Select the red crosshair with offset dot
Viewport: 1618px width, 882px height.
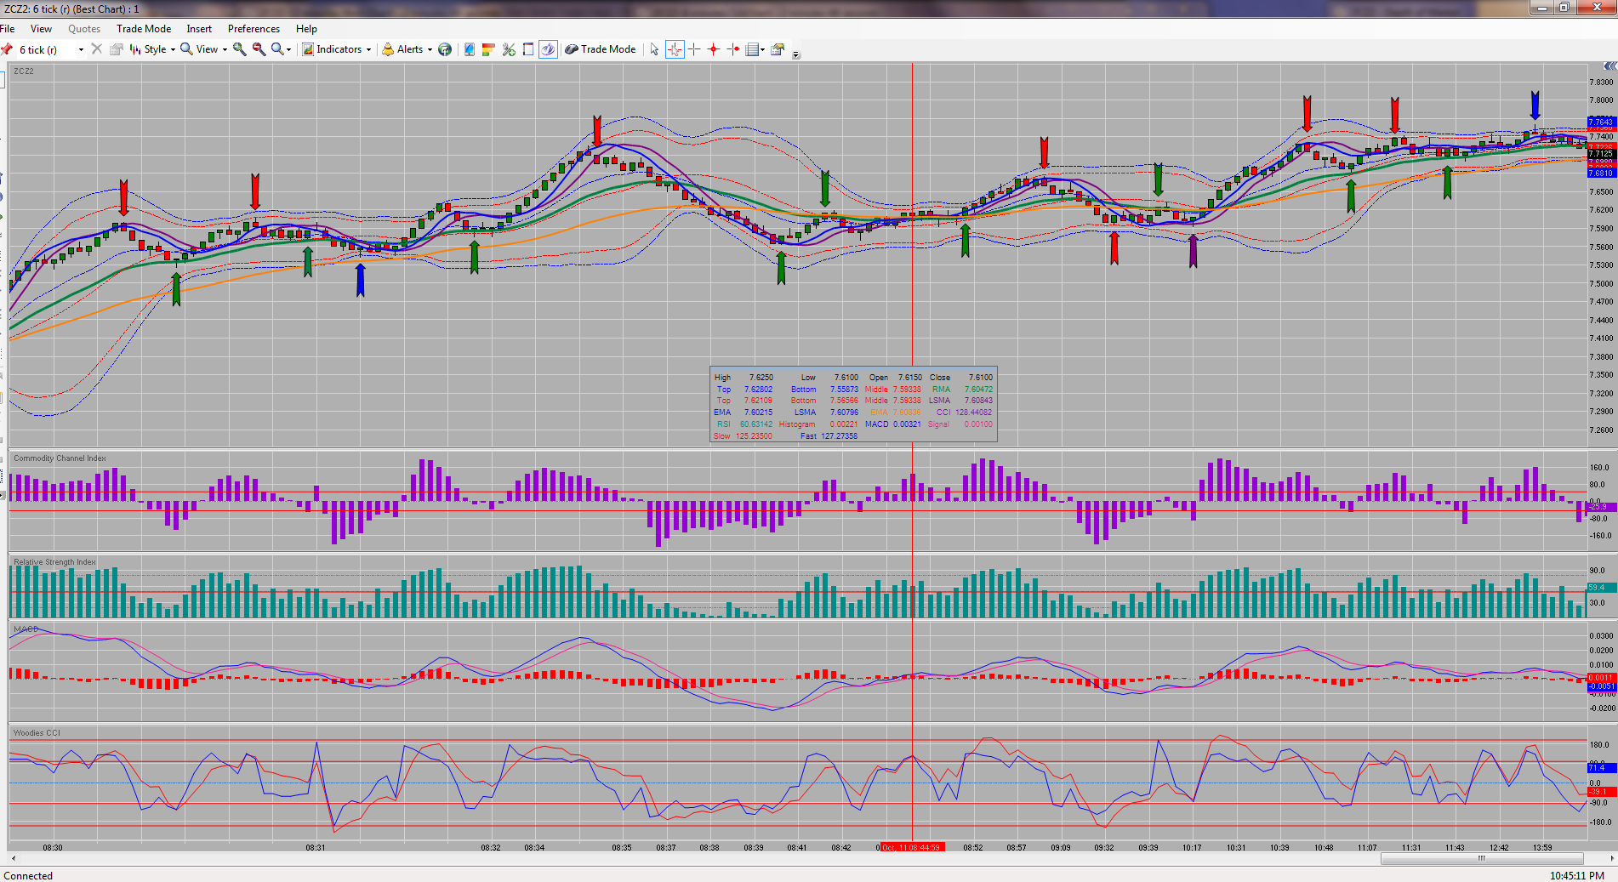tap(733, 49)
